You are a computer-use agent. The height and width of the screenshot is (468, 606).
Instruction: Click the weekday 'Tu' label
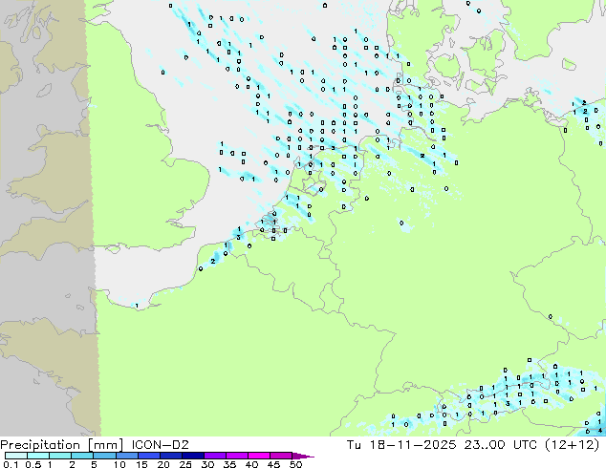click(x=354, y=445)
